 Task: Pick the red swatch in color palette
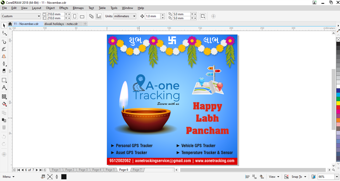coord(338,107)
